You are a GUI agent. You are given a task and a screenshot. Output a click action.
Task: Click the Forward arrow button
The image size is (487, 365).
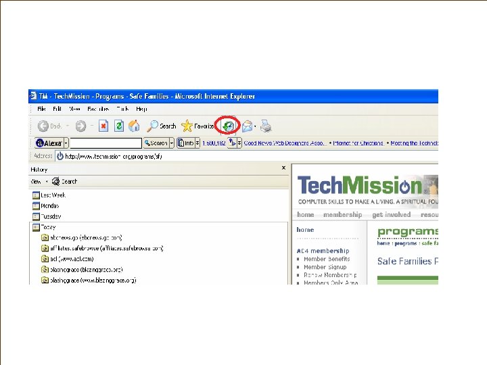[80, 126]
